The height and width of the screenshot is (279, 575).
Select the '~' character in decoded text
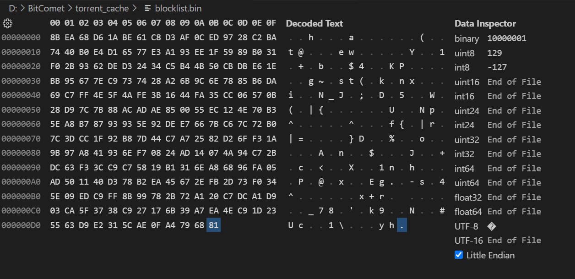coord(321,82)
